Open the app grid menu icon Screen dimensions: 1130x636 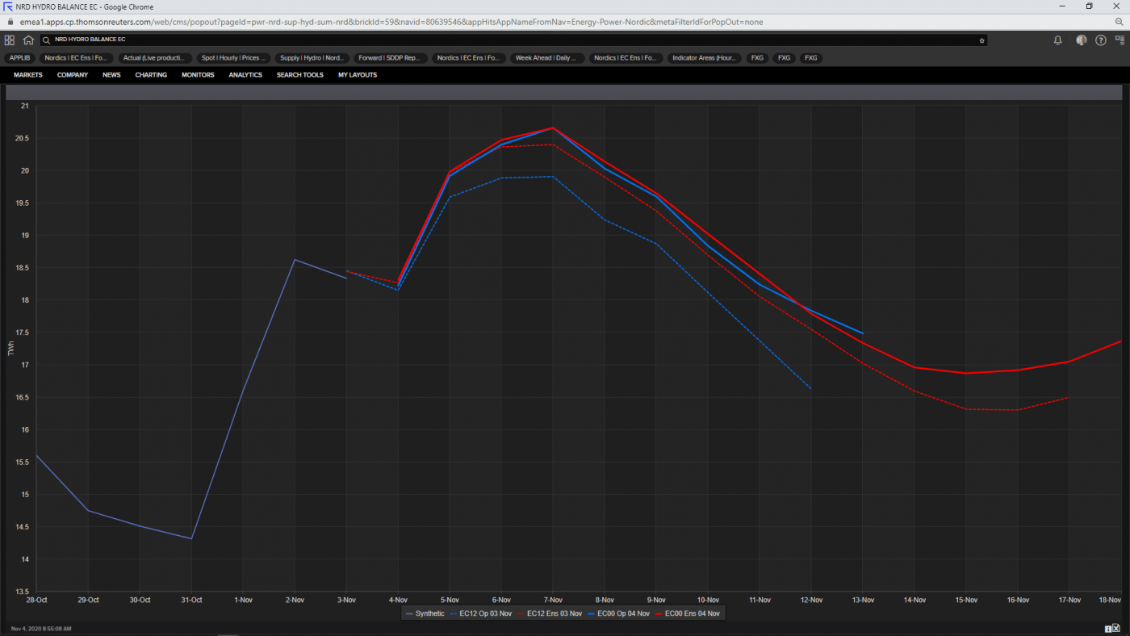(x=10, y=40)
